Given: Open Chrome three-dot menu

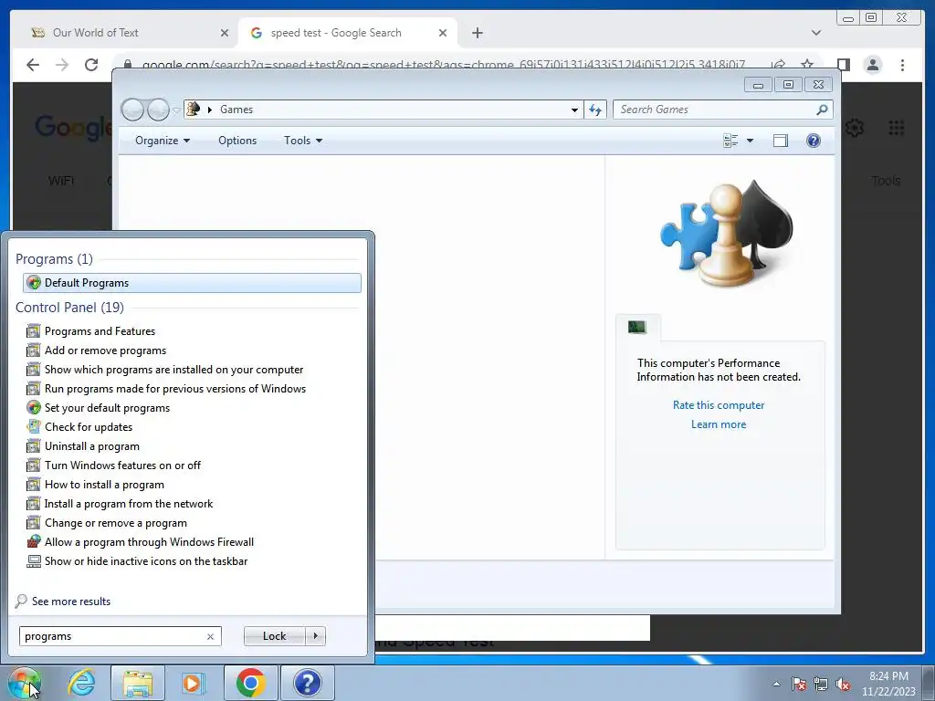Looking at the screenshot, I should pyautogui.click(x=902, y=65).
